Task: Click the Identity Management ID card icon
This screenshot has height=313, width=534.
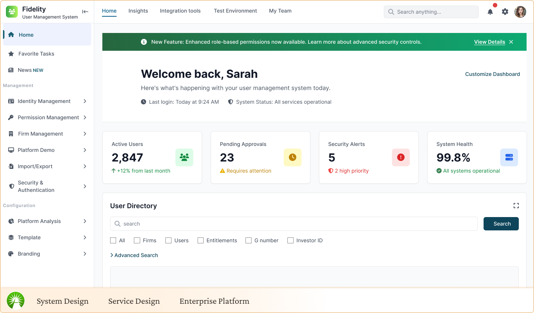Action: point(11,101)
